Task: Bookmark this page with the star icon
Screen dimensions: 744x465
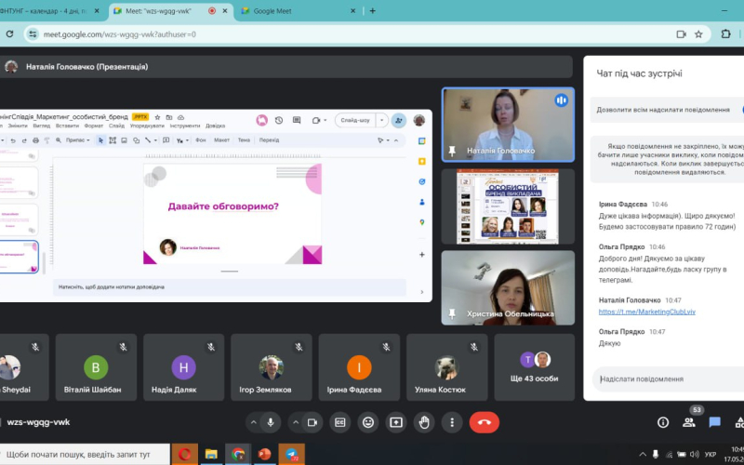Action: [698, 34]
